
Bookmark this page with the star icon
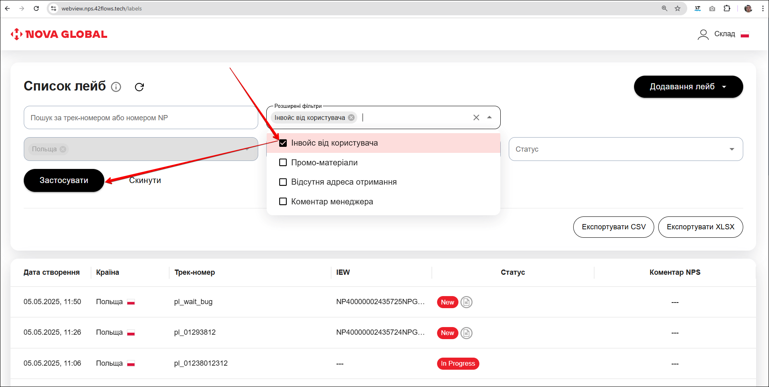pyautogui.click(x=678, y=8)
